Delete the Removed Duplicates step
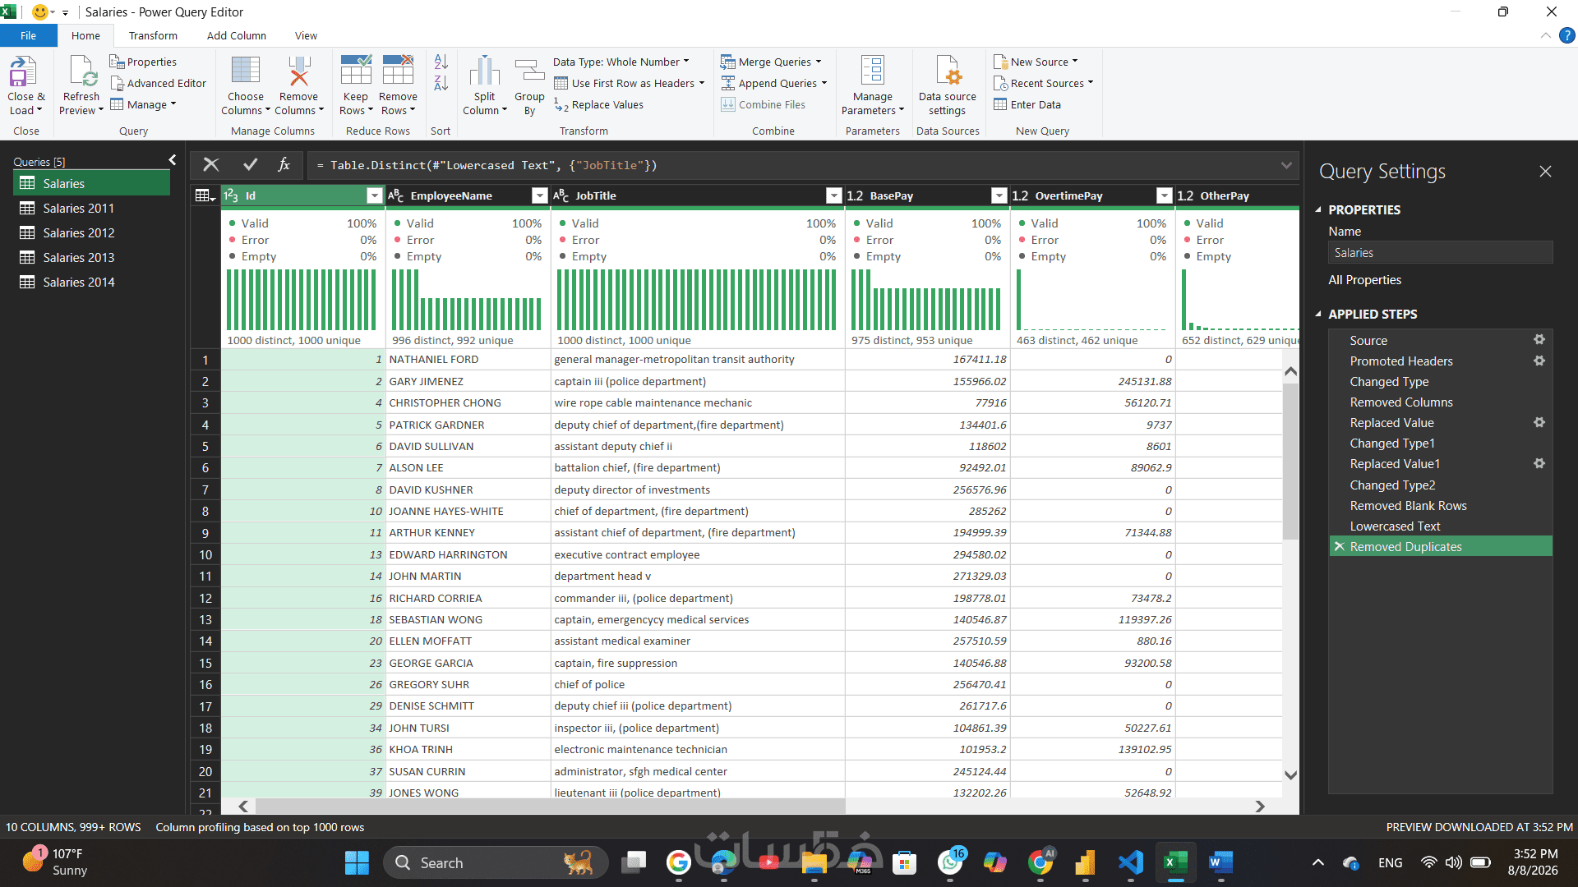Screen dimensions: 1578x887 (1340, 547)
